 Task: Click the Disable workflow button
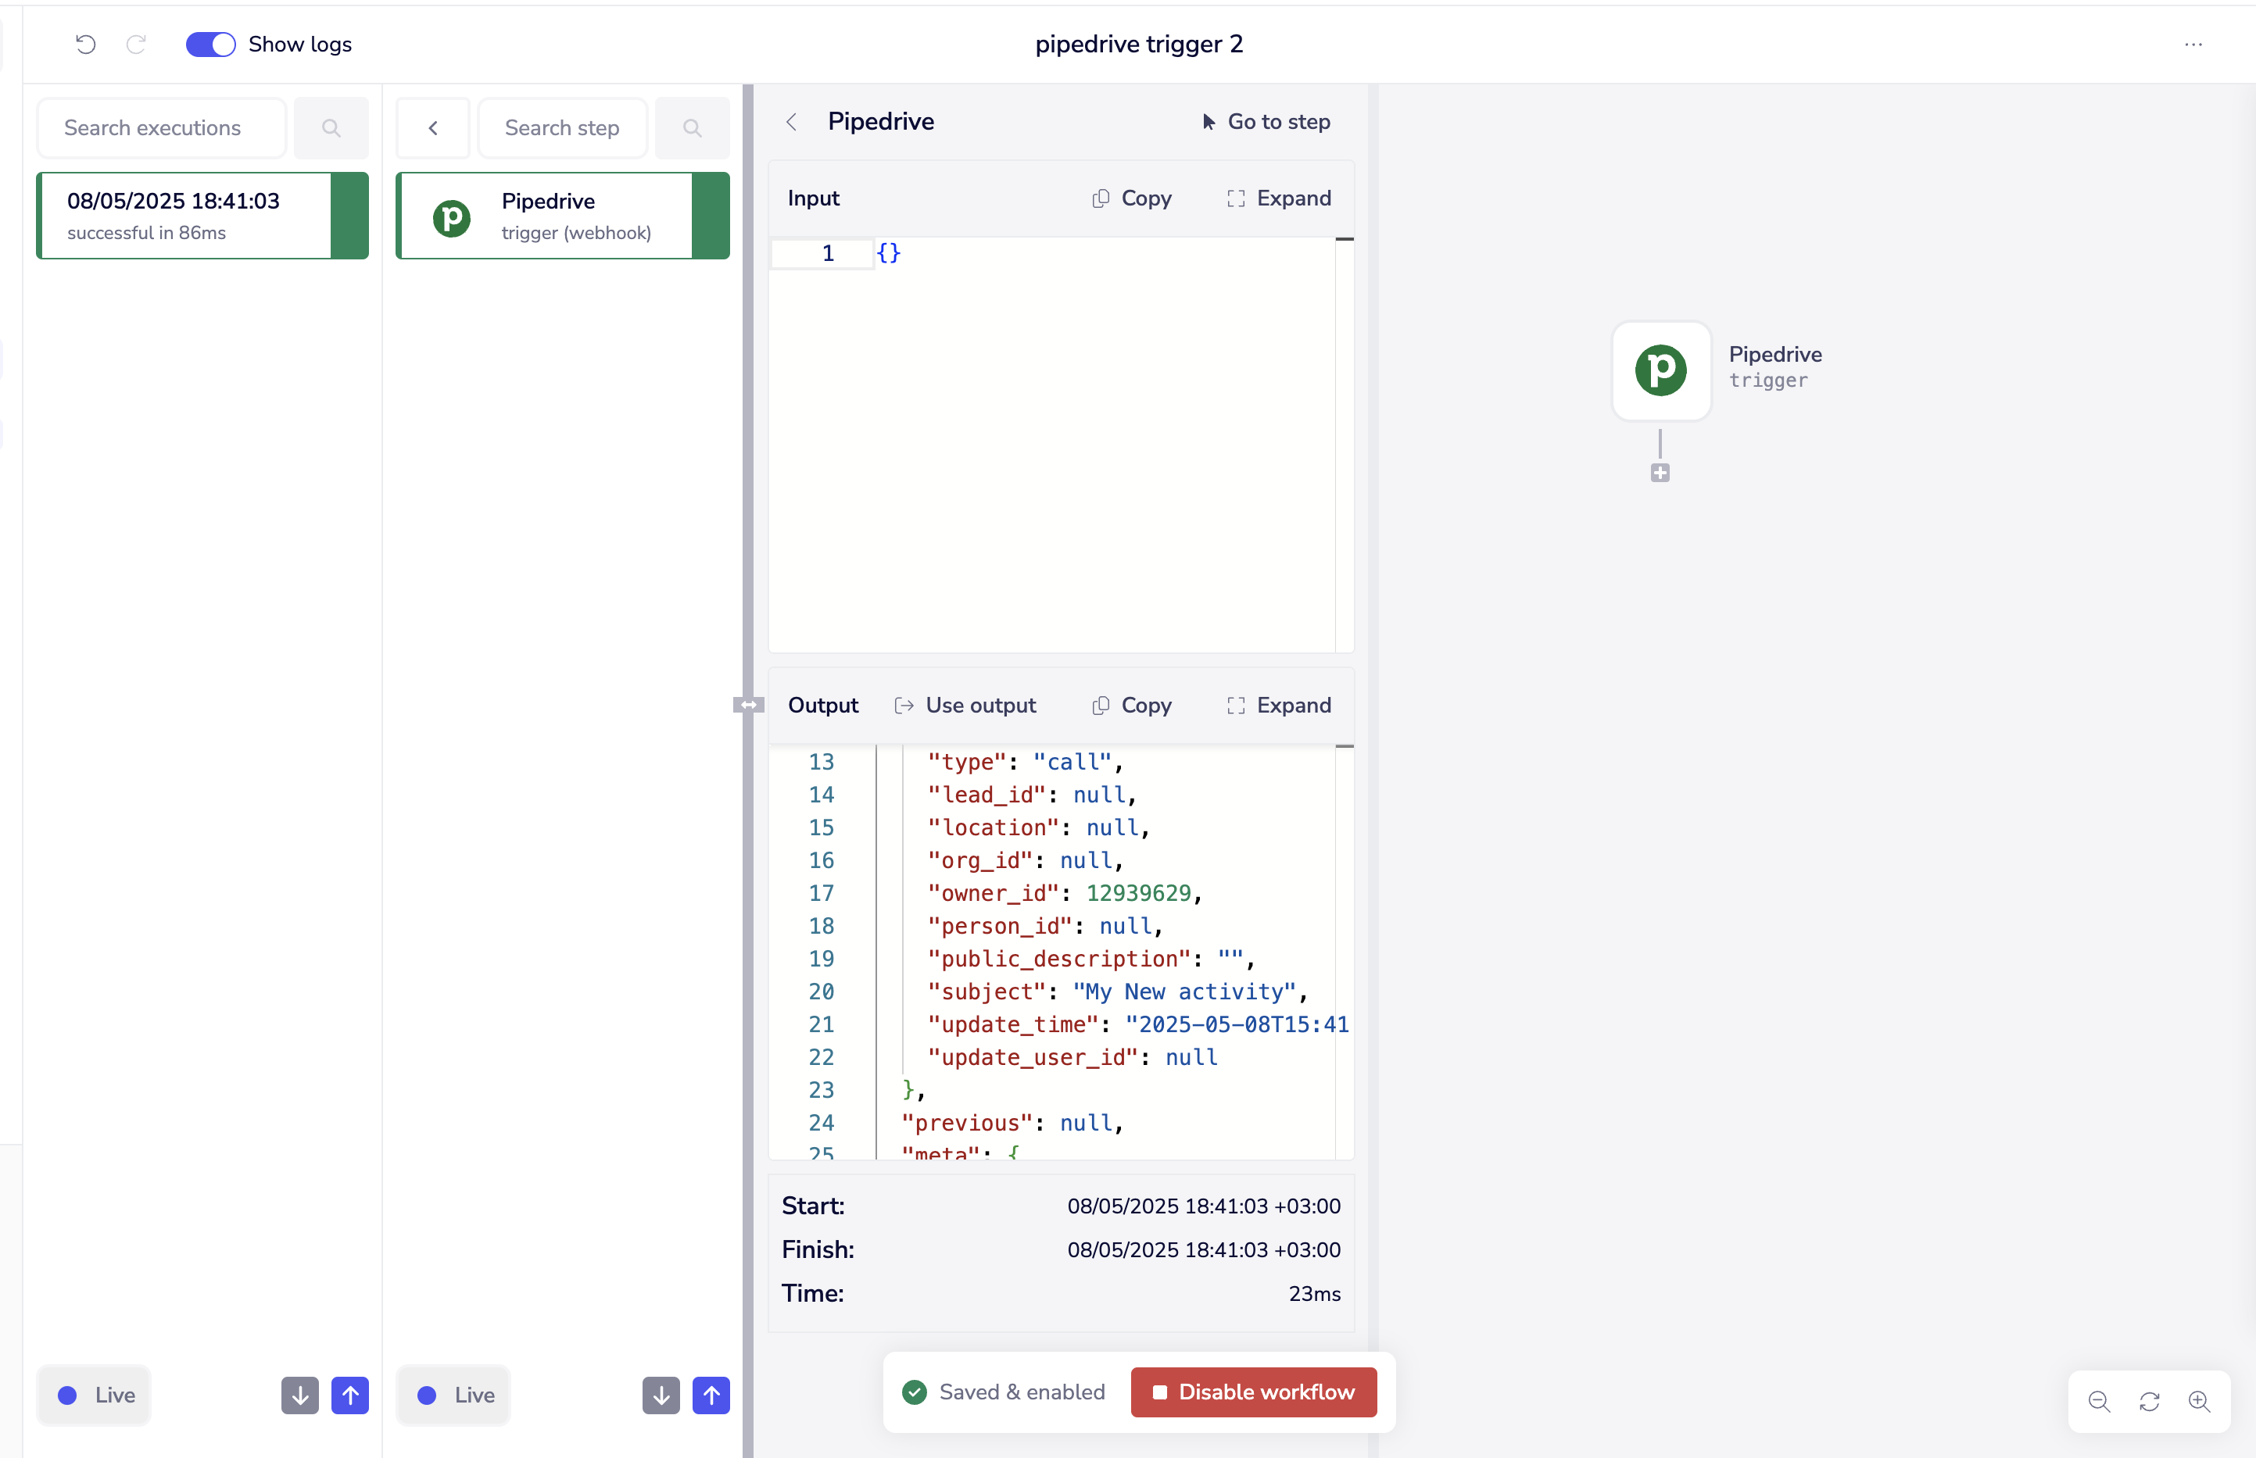click(1253, 1392)
